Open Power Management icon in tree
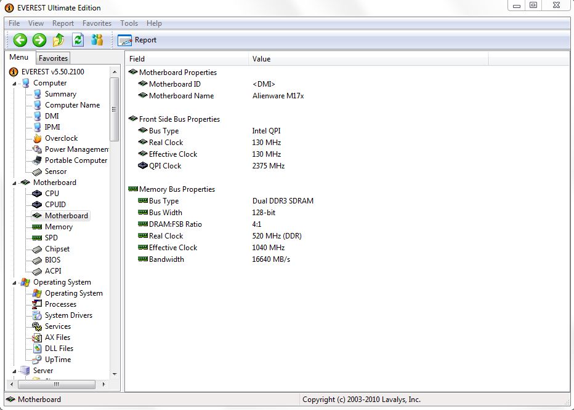 pyautogui.click(x=37, y=149)
